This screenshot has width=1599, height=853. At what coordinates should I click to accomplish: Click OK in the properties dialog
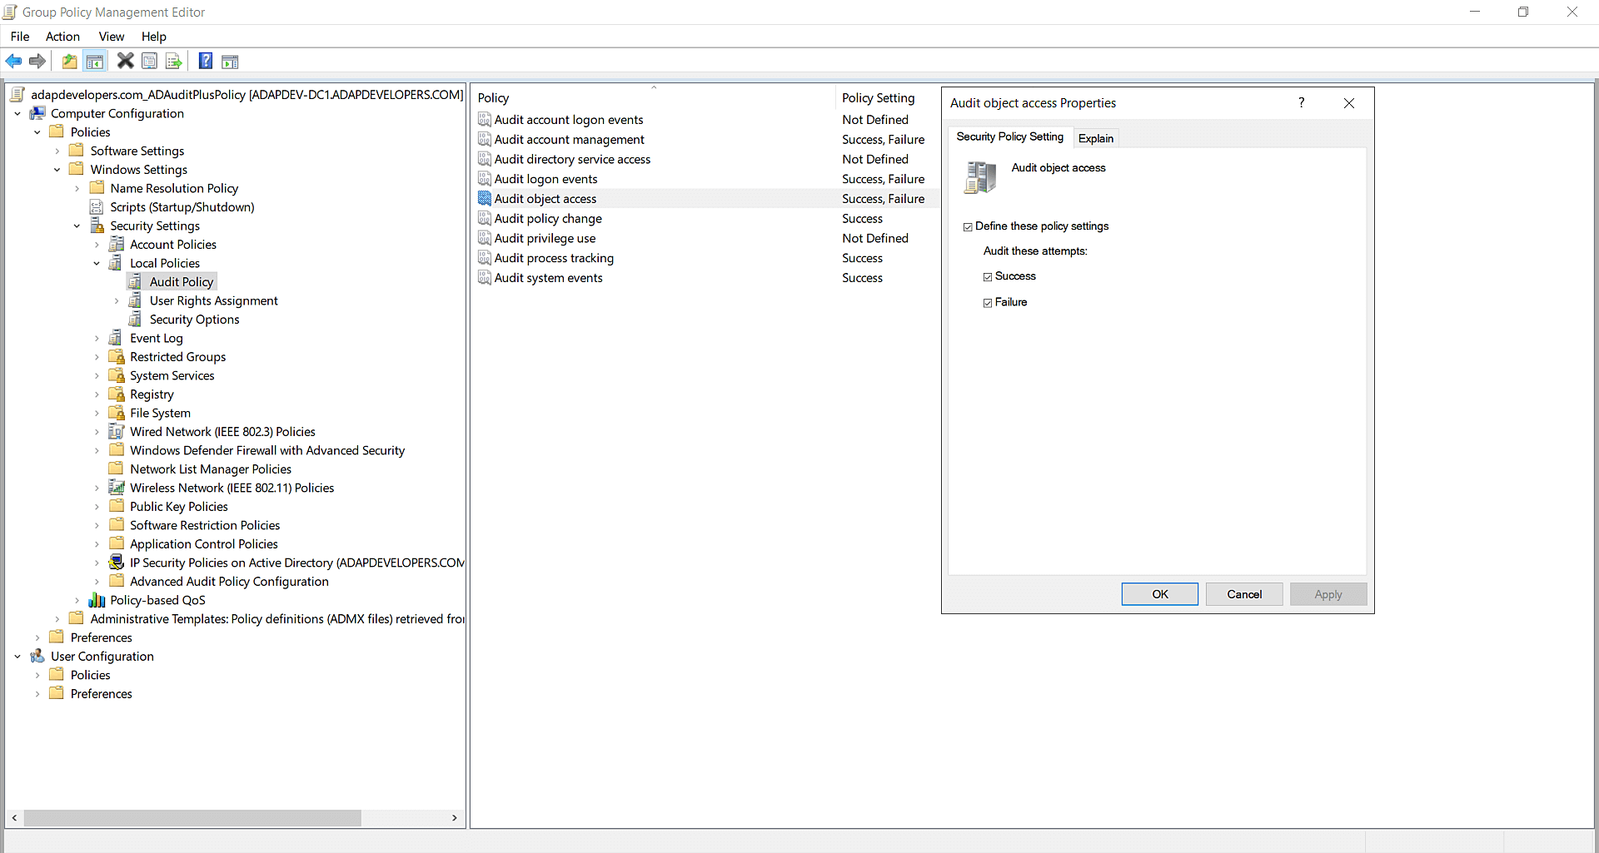tap(1159, 594)
